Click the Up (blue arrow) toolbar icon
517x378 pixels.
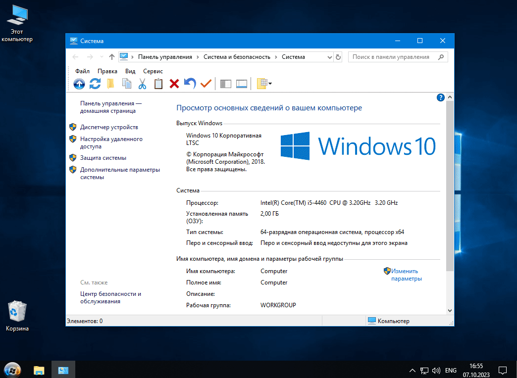(x=79, y=84)
